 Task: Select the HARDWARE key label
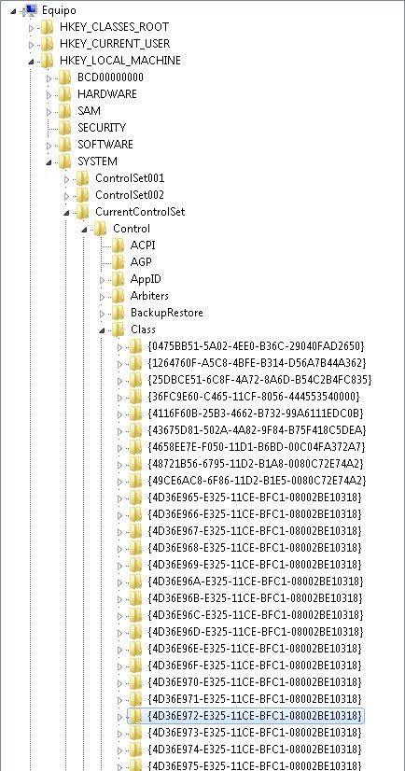click(x=107, y=94)
